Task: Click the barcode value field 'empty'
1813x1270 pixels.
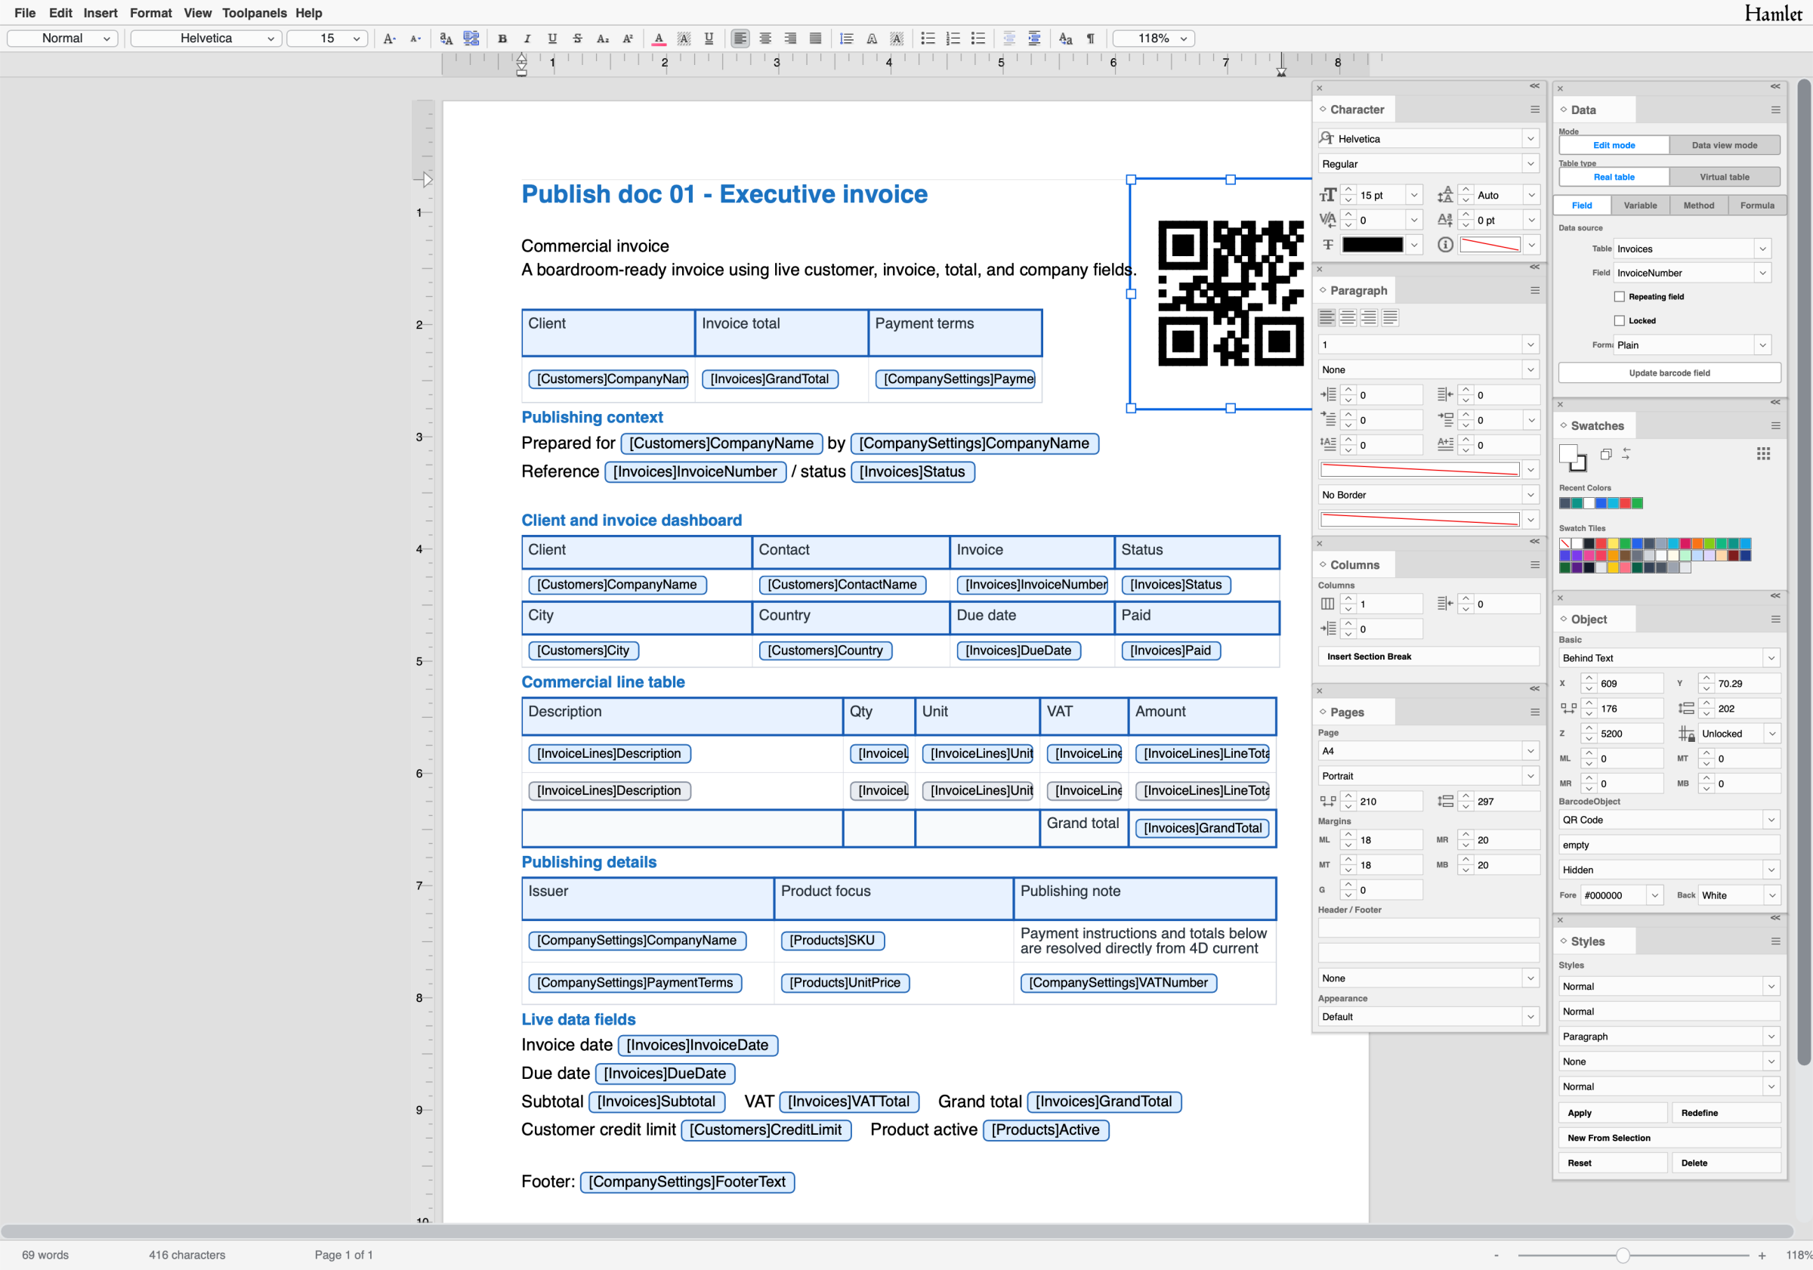Action: (x=1669, y=845)
